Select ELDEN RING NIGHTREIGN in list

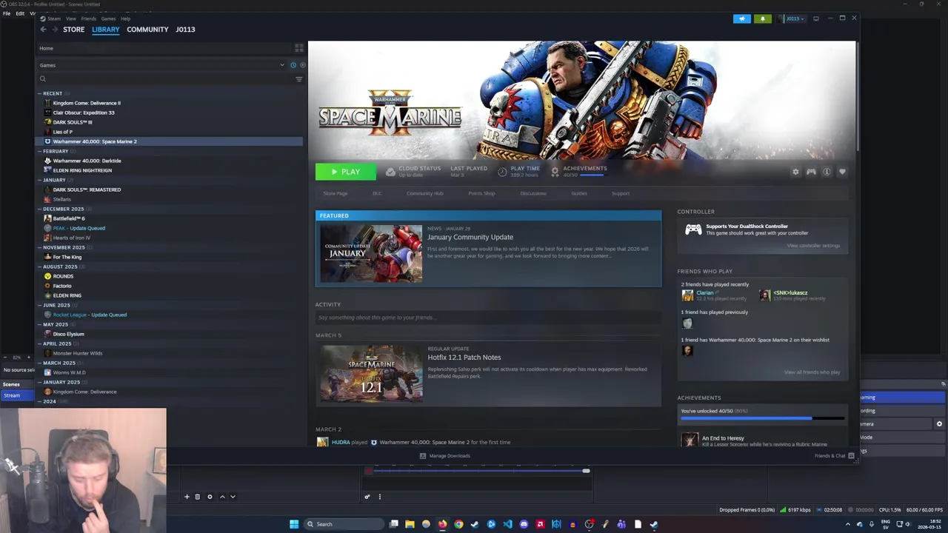point(82,170)
